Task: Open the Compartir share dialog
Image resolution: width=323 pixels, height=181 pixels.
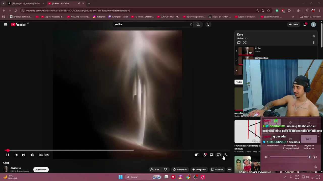Action: click(x=179, y=169)
